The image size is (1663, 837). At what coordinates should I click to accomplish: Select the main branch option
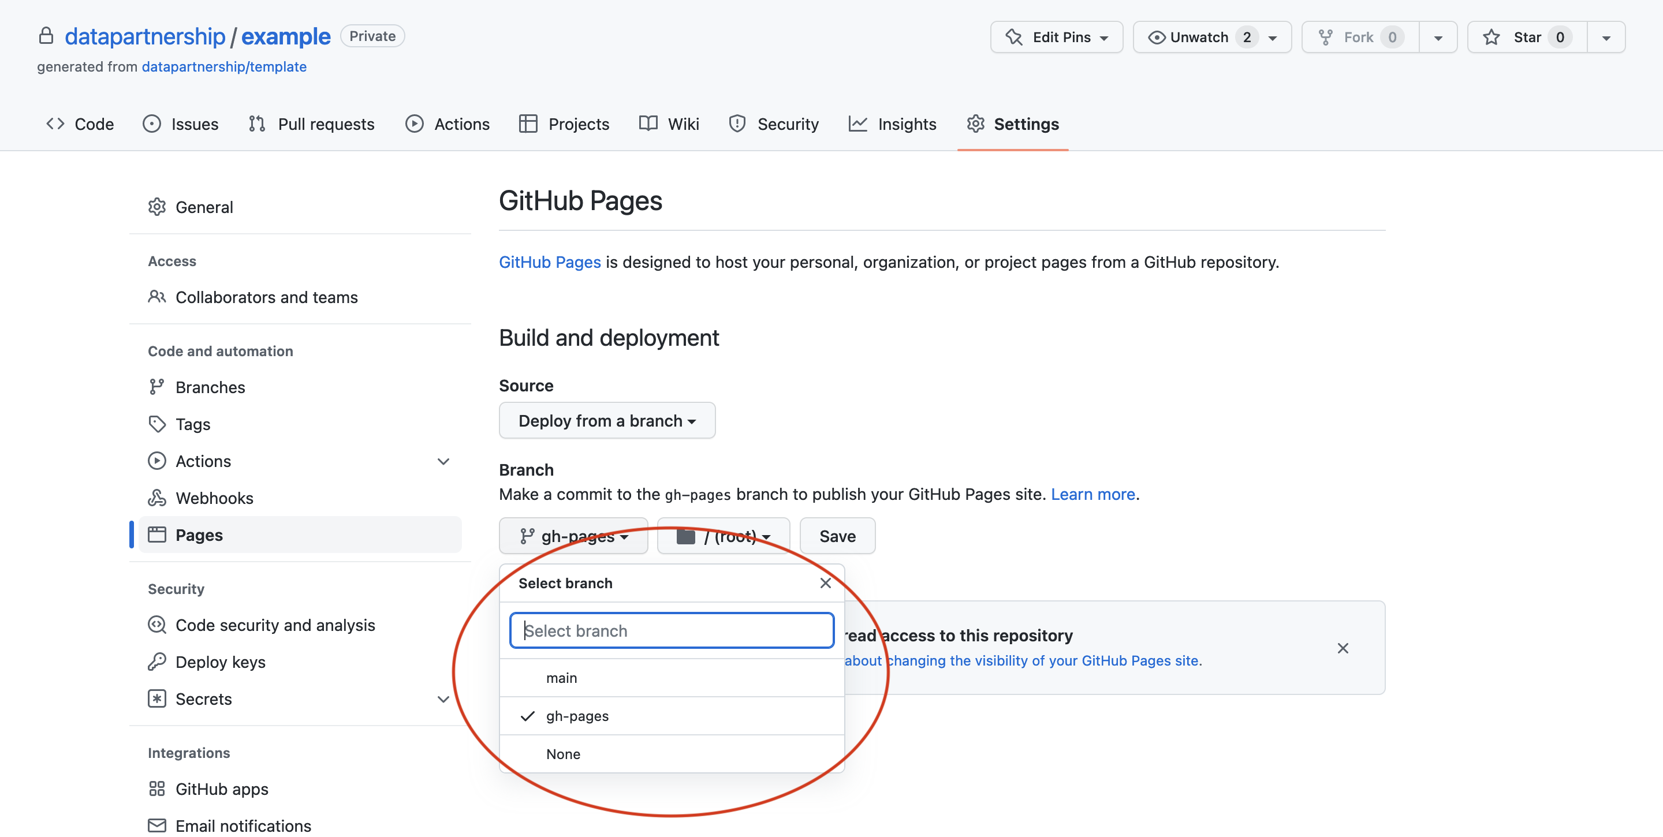561,678
